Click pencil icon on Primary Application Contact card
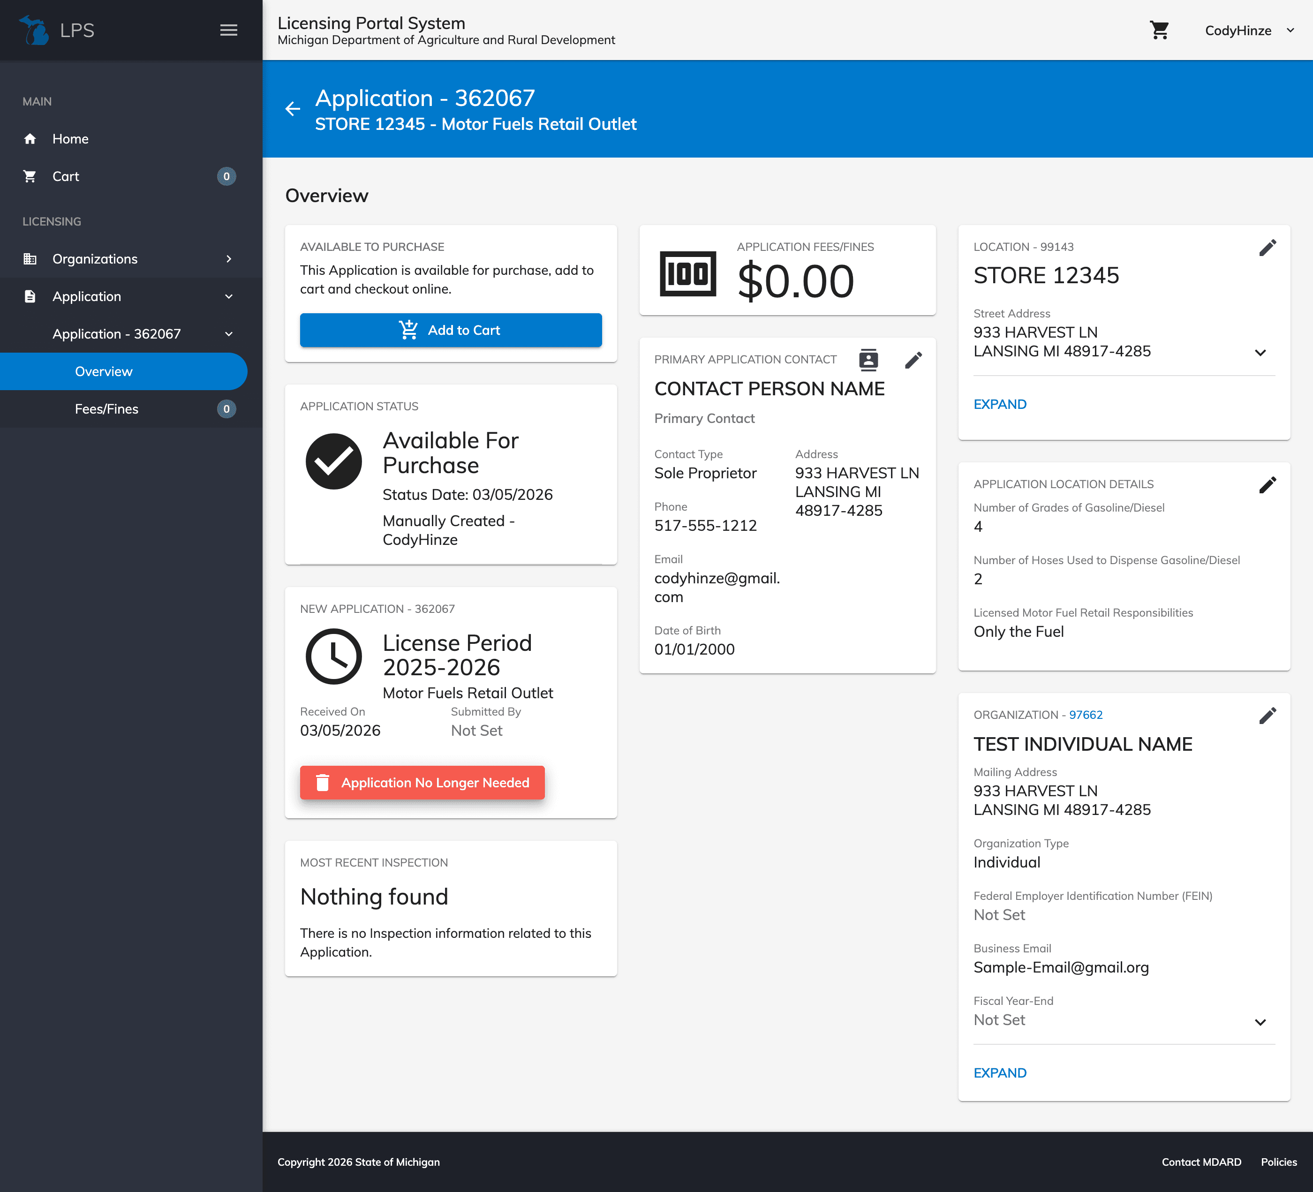1313x1192 pixels. [913, 360]
